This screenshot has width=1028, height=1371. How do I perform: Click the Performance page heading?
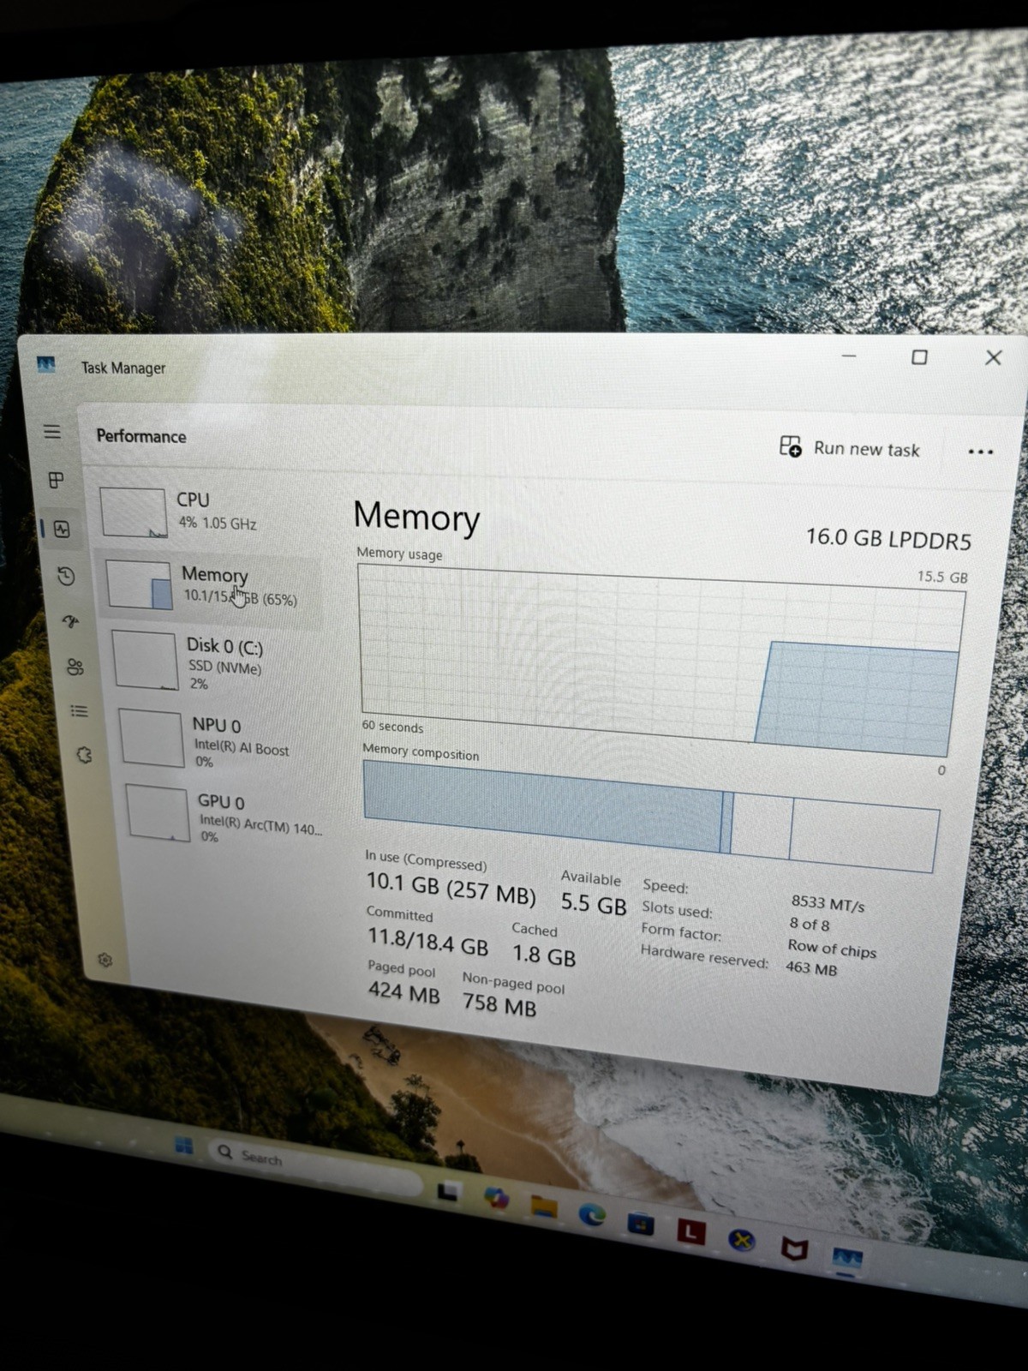pos(141,436)
